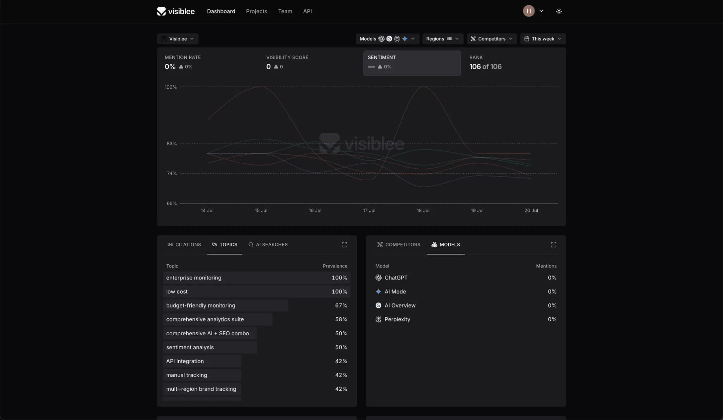Click the US flag in Regions filter
The width and height of the screenshot is (723, 420).
point(449,39)
